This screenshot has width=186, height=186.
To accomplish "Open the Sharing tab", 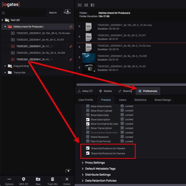I will [125, 91].
